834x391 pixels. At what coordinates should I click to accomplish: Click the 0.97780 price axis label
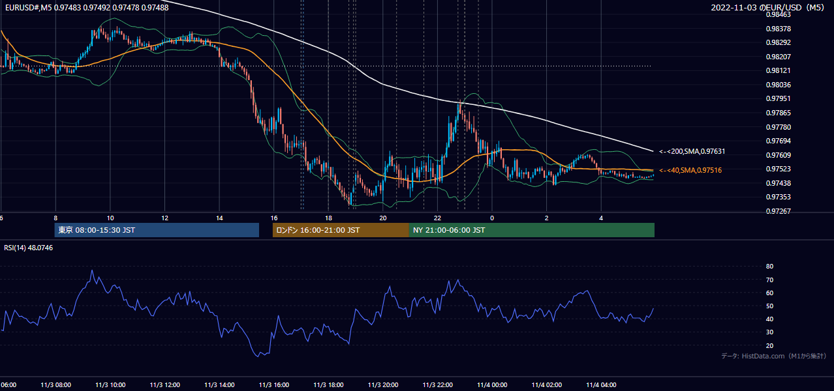point(778,127)
